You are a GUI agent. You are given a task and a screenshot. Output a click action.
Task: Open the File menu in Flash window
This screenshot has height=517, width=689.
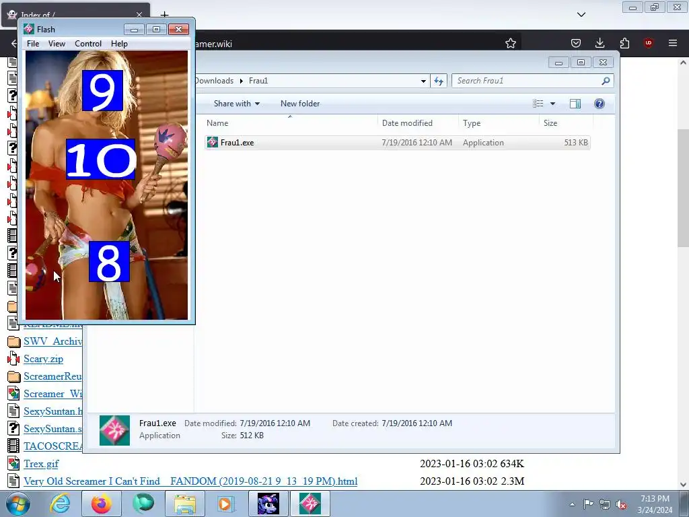pos(33,44)
